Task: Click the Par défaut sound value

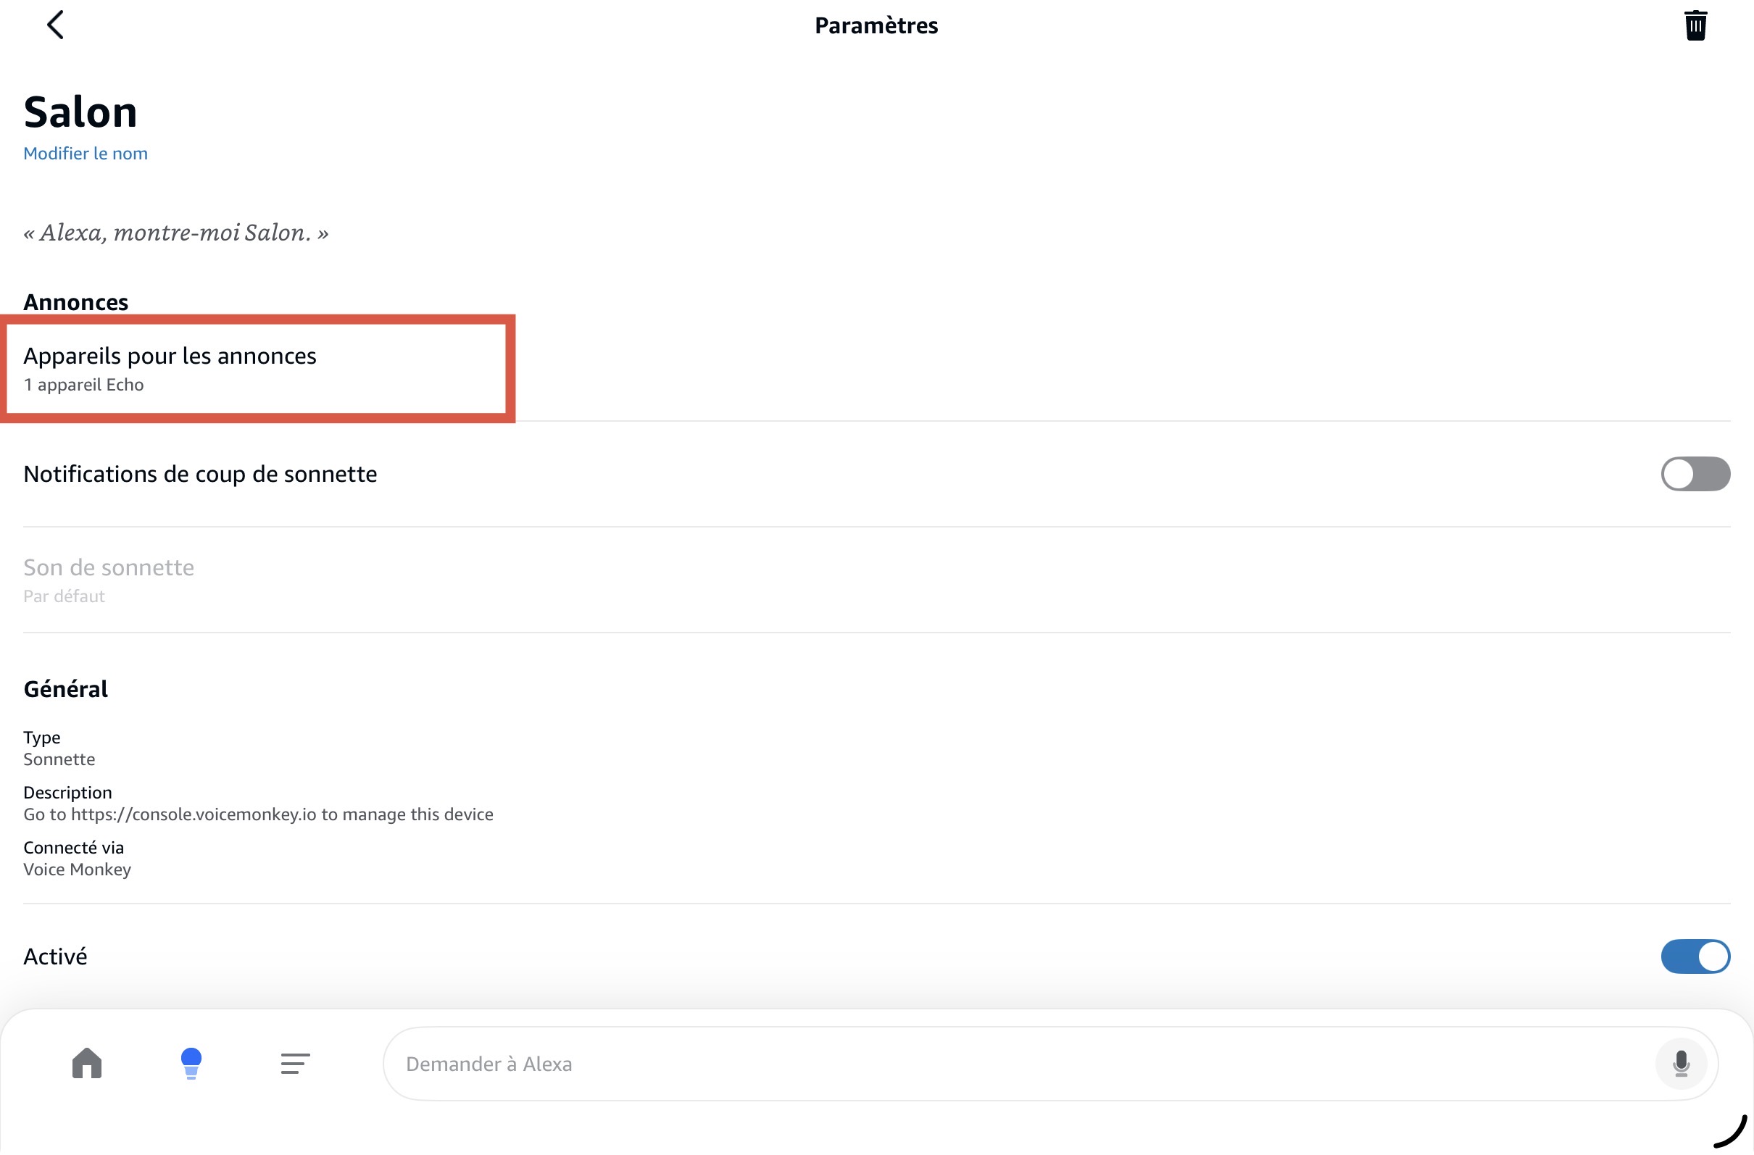Action: [64, 596]
